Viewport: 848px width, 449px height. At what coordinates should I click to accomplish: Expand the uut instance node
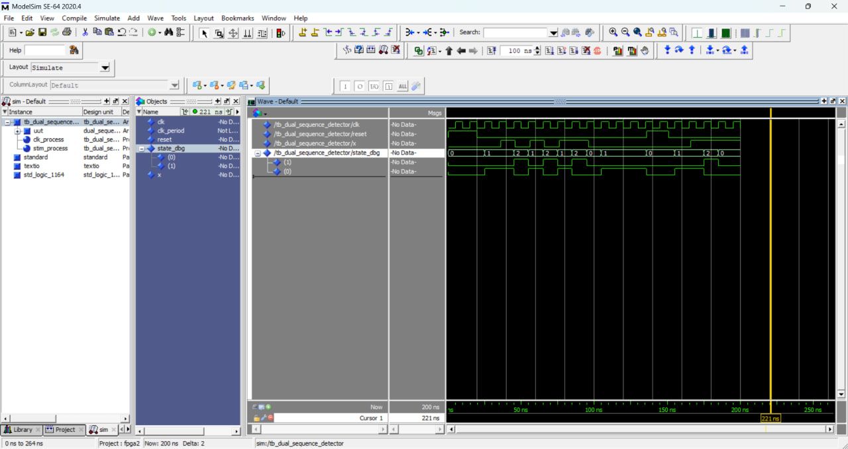coord(18,131)
